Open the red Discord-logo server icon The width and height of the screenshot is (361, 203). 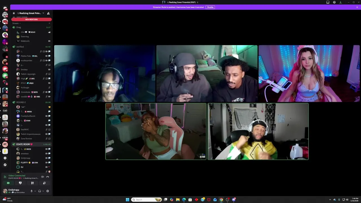pos(5,69)
